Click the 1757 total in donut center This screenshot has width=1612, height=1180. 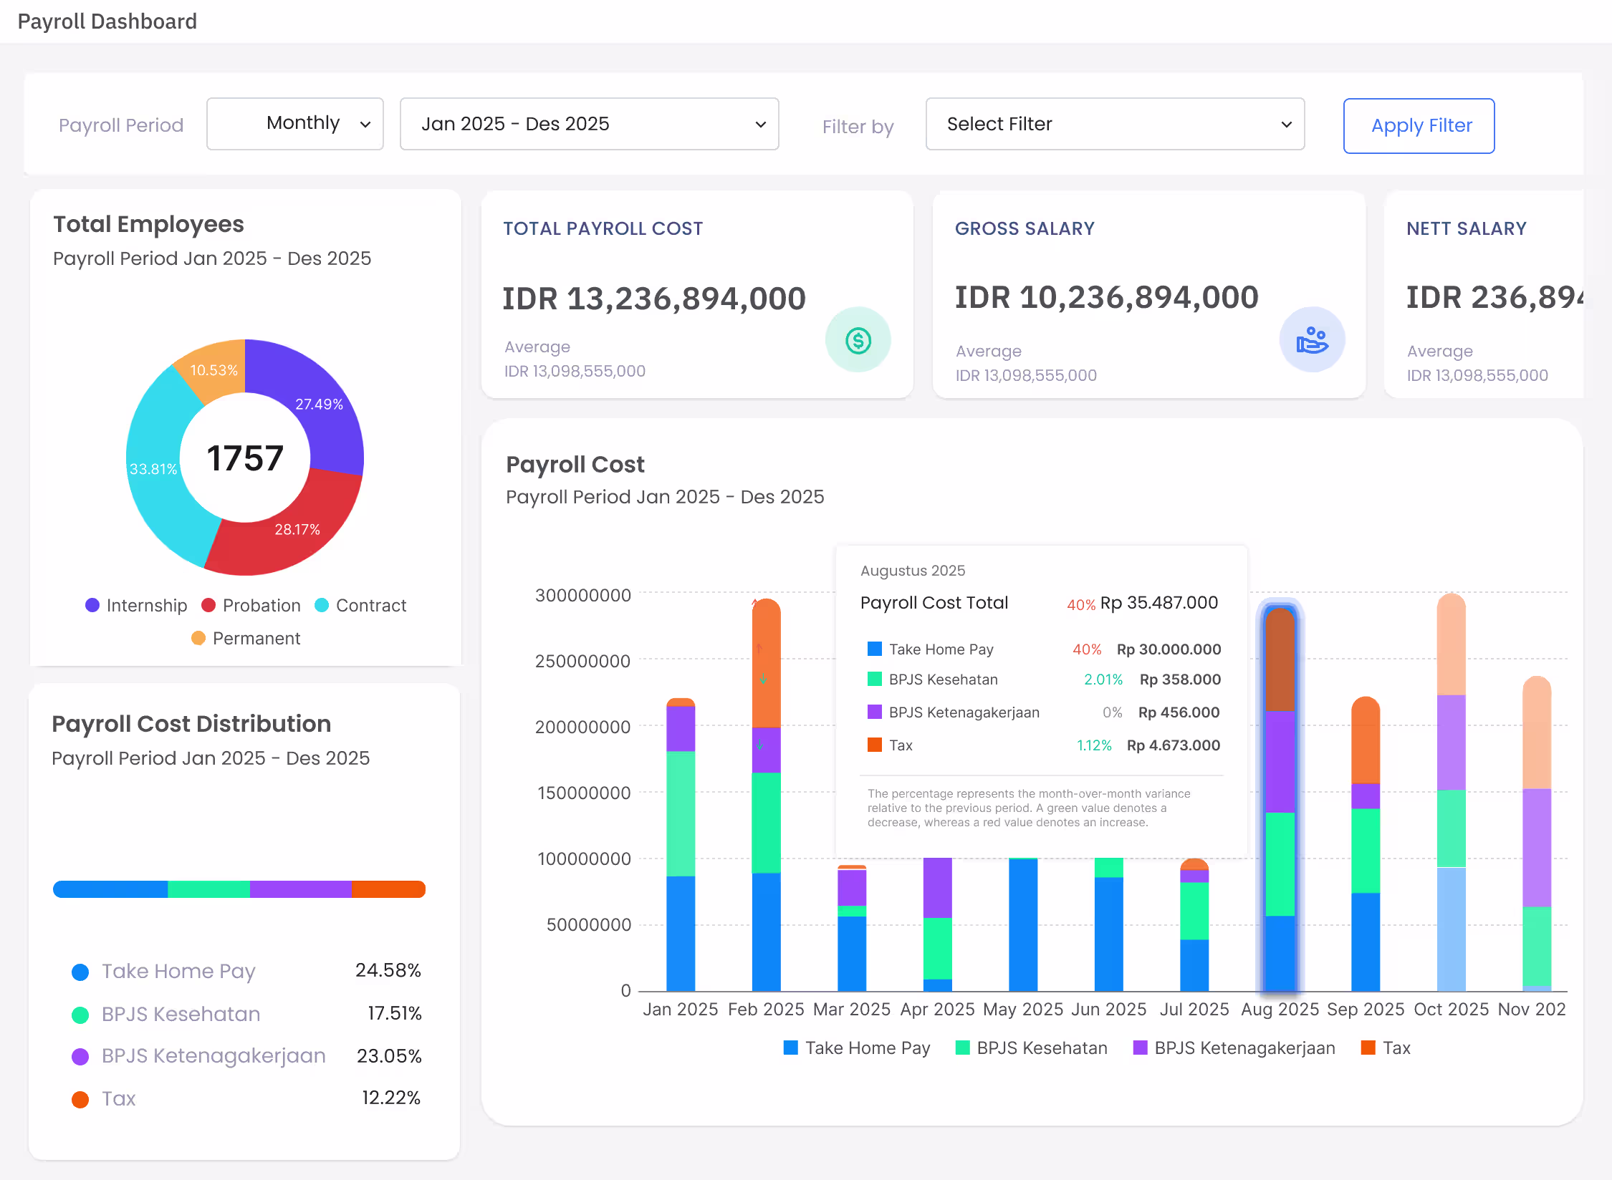[x=245, y=458]
